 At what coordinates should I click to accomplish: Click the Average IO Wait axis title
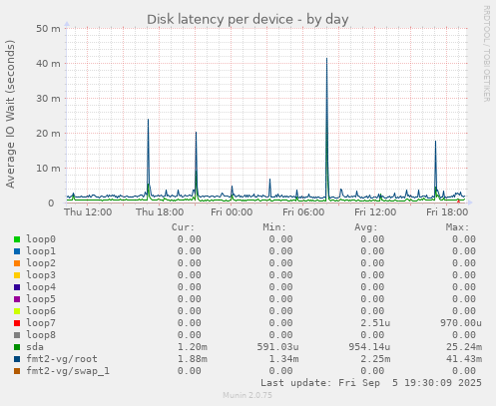[10, 114]
